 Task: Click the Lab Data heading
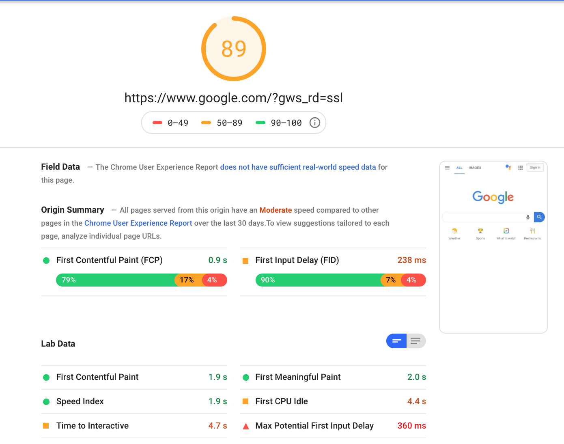tap(58, 344)
